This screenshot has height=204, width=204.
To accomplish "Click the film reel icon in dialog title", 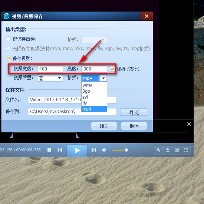I will tap(7, 16).
